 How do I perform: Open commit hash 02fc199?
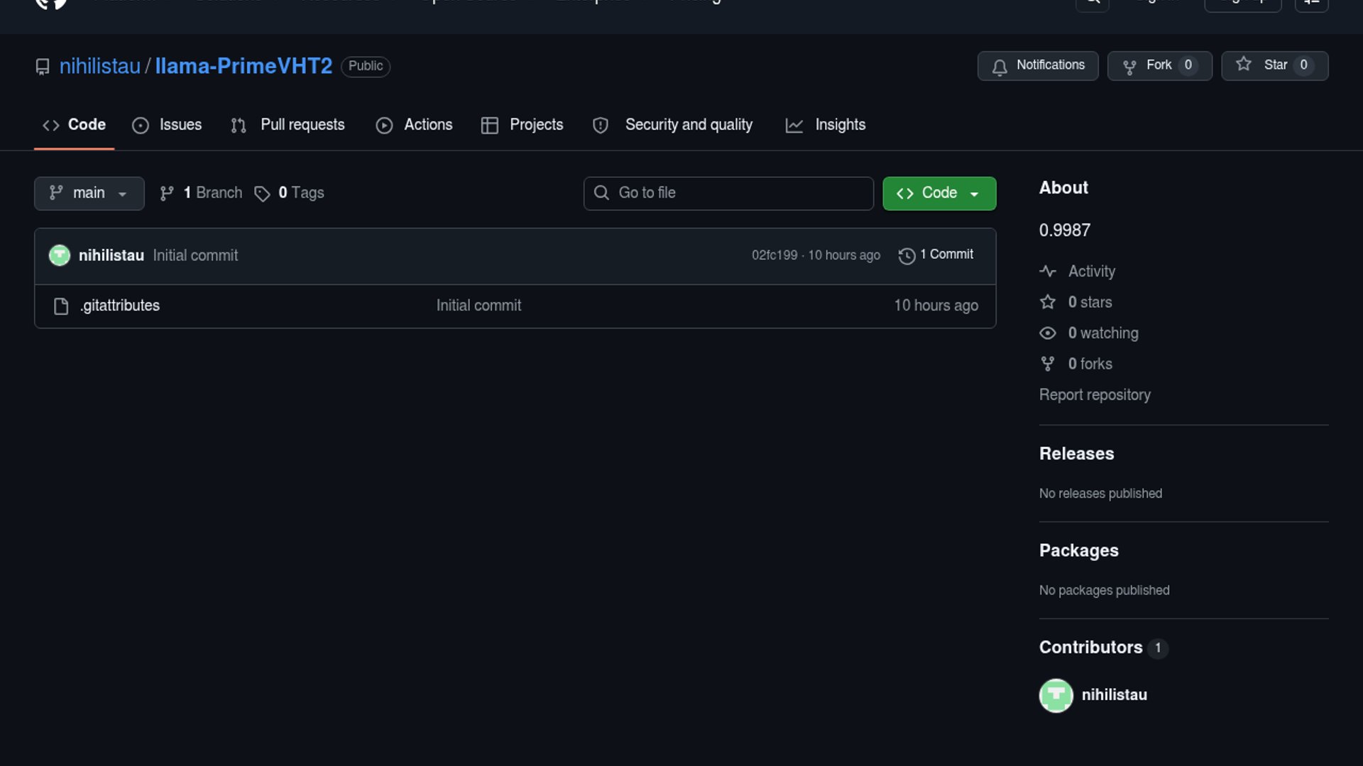pos(774,255)
